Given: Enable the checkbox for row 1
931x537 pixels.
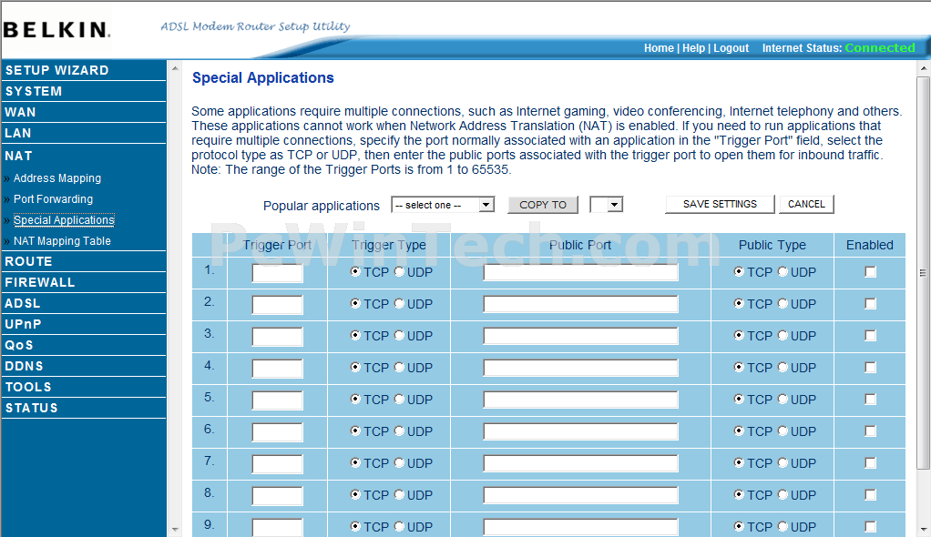Looking at the screenshot, I should point(871,272).
